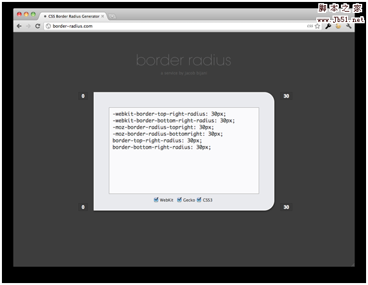Image resolution: width=368 pixels, height=285 pixels.
Task: Open a new tab
Action: 112,16
